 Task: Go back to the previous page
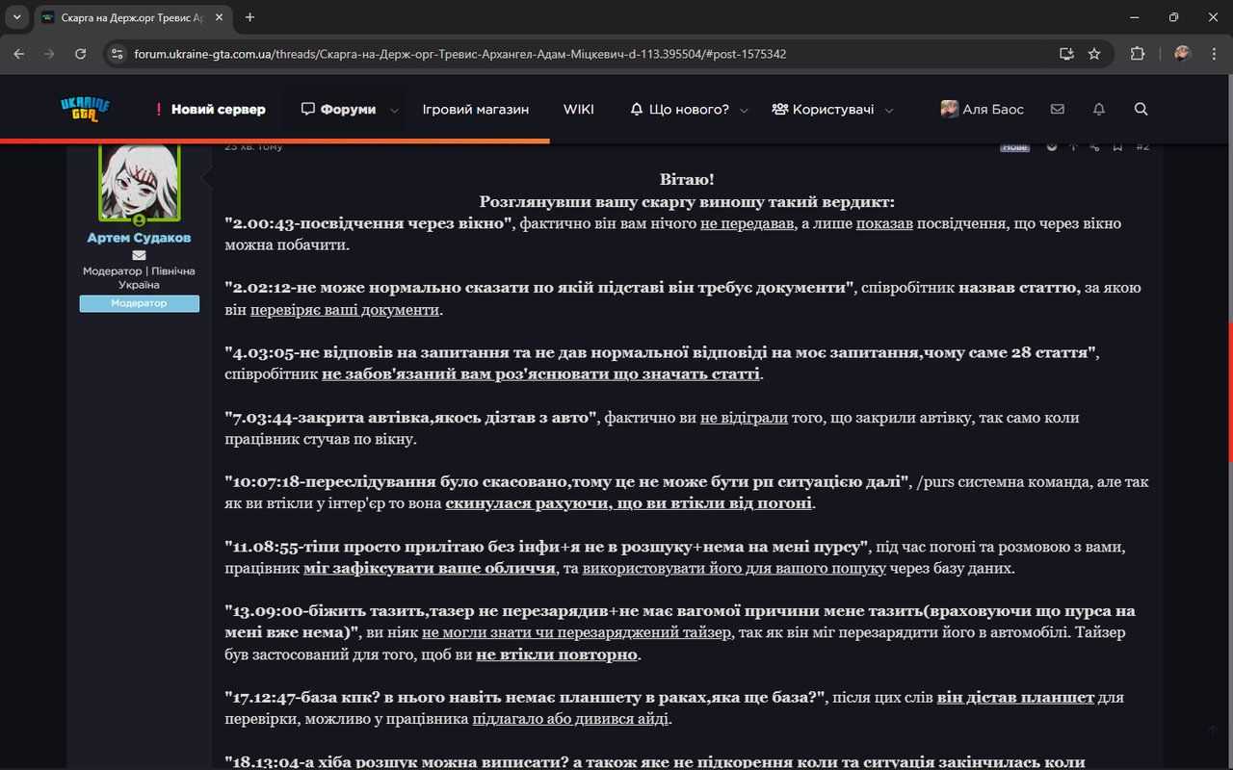(x=19, y=54)
